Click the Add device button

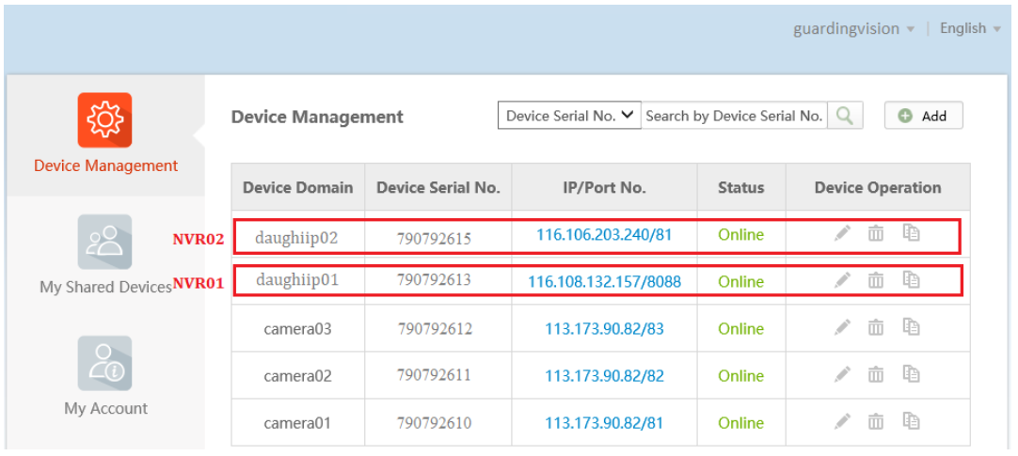click(x=923, y=116)
